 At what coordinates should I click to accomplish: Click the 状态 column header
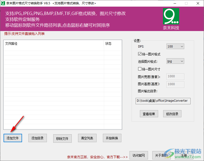(x=113, y=43)
